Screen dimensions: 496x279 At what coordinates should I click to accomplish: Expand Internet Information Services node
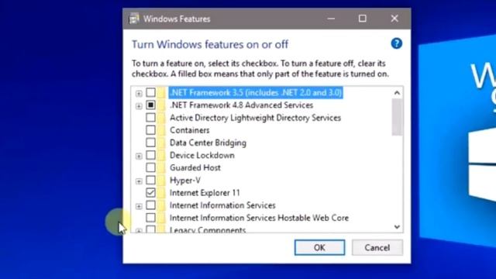pos(139,206)
